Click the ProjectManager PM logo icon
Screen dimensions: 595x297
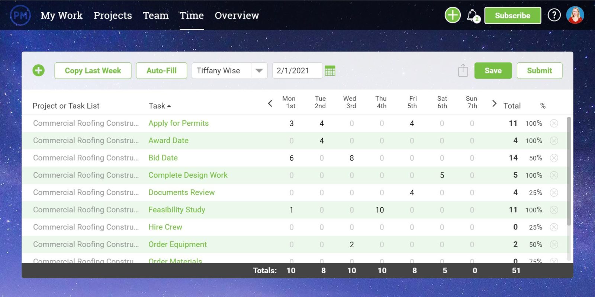coord(20,15)
